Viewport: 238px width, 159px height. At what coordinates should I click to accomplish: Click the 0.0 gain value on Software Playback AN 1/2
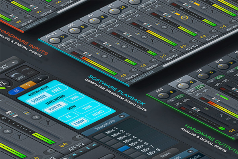coord(123,75)
